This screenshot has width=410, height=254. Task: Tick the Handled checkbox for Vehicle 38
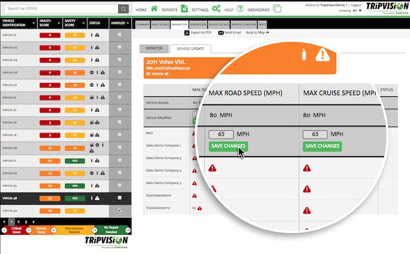coord(120,198)
